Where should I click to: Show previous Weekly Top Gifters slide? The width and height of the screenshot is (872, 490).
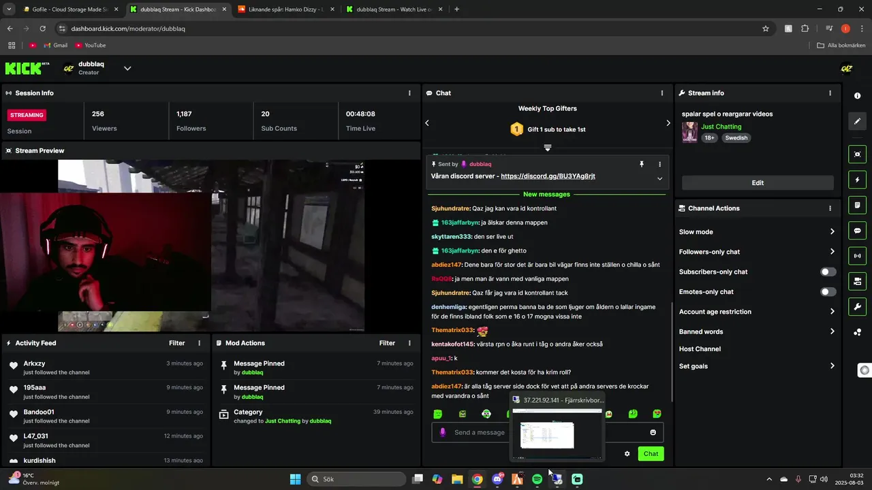pyautogui.click(x=427, y=123)
